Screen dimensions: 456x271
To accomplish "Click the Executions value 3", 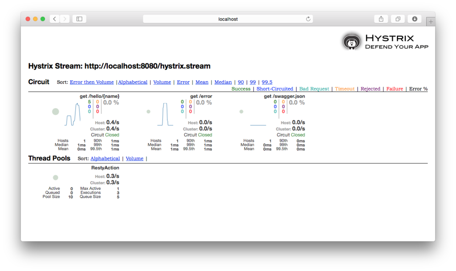I will point(118,193).
